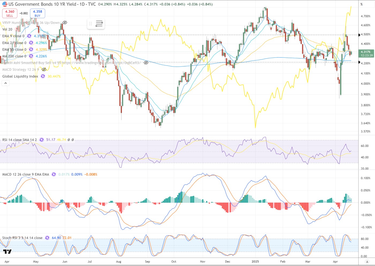Select the Vol 20 indicator legend
The width and height of the screenshot is (375, 266).
pos(7,29)
